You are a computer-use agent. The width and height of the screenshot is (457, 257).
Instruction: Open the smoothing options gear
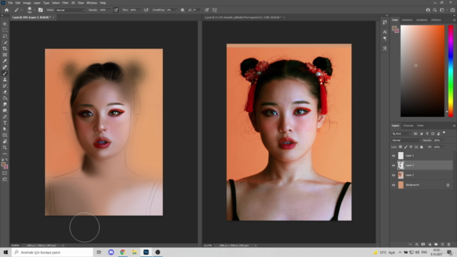pos(183,10)
